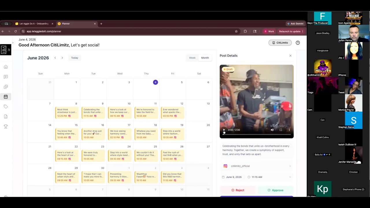Open the trophy icon in sidebar
This screenshot has height=208, width=370.
pos(5,126)
